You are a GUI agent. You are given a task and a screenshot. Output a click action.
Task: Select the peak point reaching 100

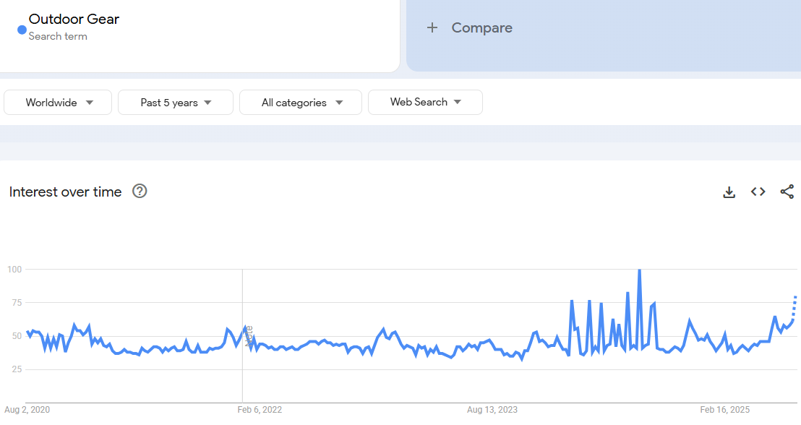639,270
